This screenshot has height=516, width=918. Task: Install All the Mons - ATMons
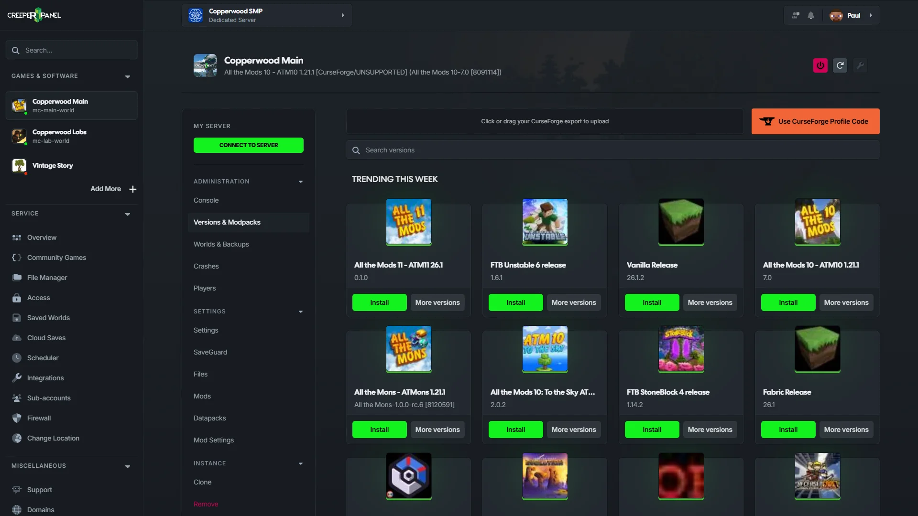[x=380, y=430]
